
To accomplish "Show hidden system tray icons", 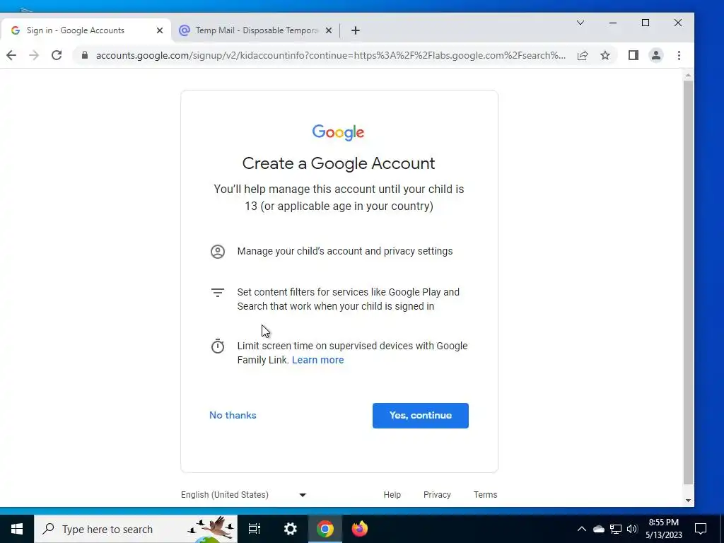I will click(582, 529).
